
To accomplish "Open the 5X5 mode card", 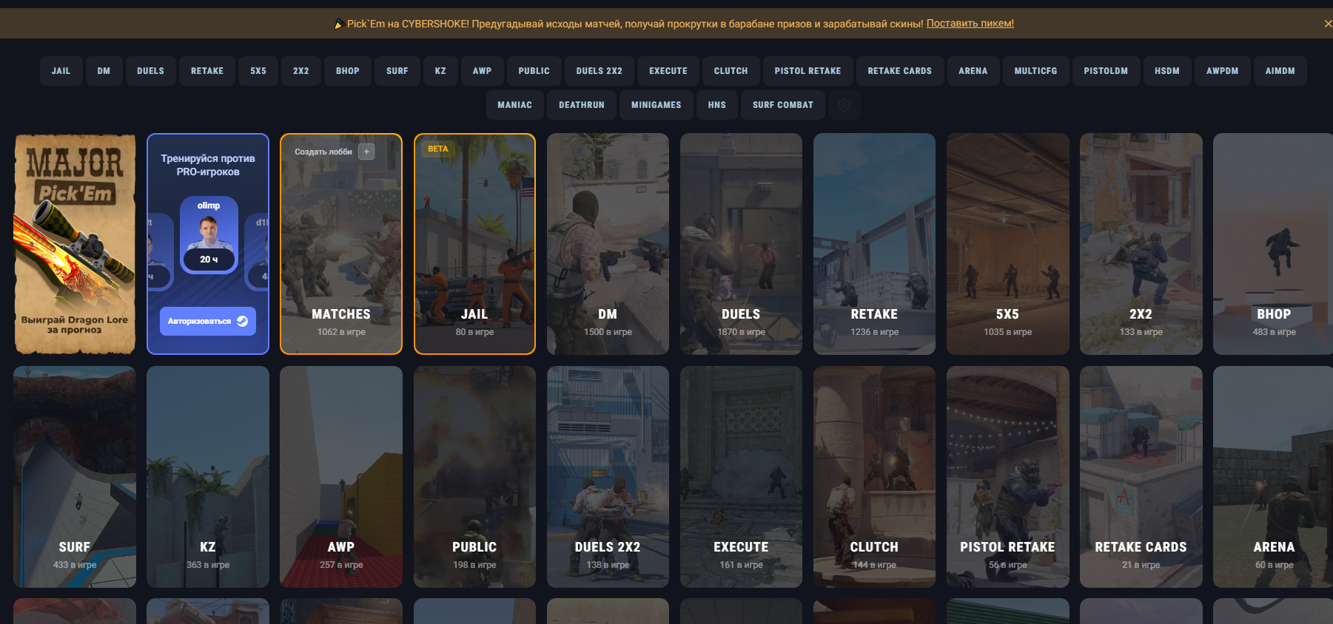I will (x=1007, y=244).
